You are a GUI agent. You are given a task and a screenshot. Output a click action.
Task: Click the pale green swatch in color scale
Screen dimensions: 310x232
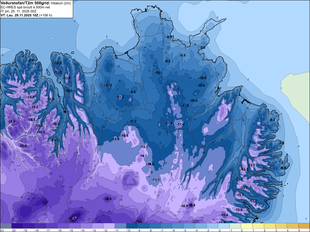[x=235, y=226]
